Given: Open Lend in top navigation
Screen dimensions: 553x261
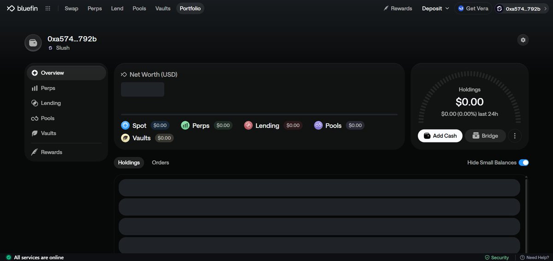Looking at the screenshot, I should [x=117, y=8].
